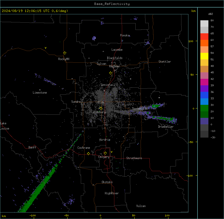
Task: Click the Okotoks town label
Action: pos(107,182)
